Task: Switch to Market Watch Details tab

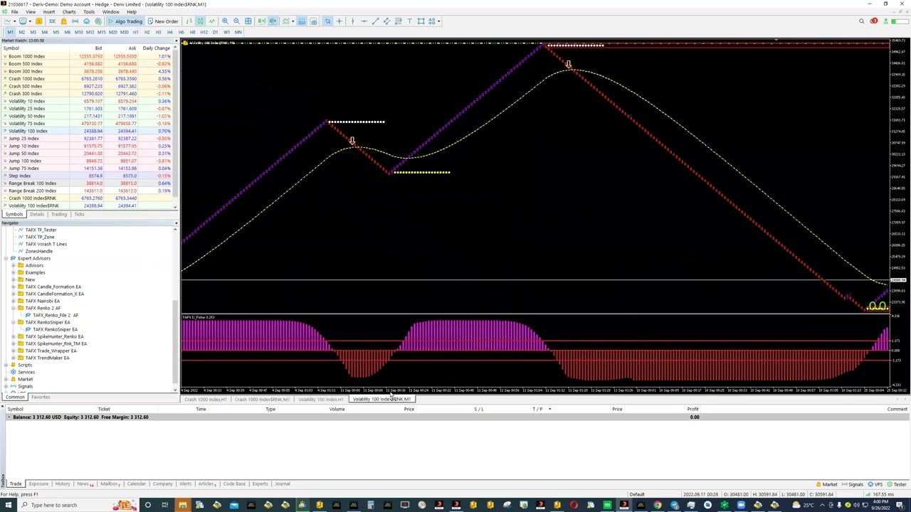Action: 37,214
